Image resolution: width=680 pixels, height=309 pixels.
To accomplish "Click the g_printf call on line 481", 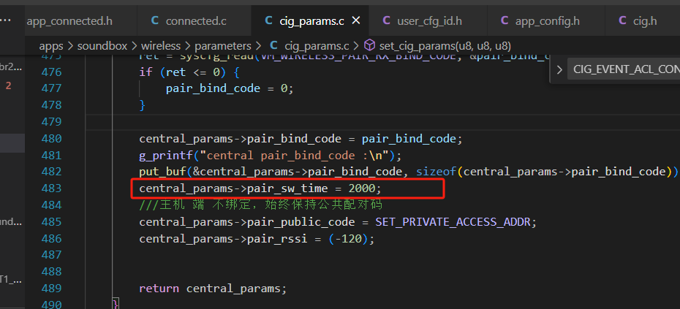I will [x=271, y=155].
